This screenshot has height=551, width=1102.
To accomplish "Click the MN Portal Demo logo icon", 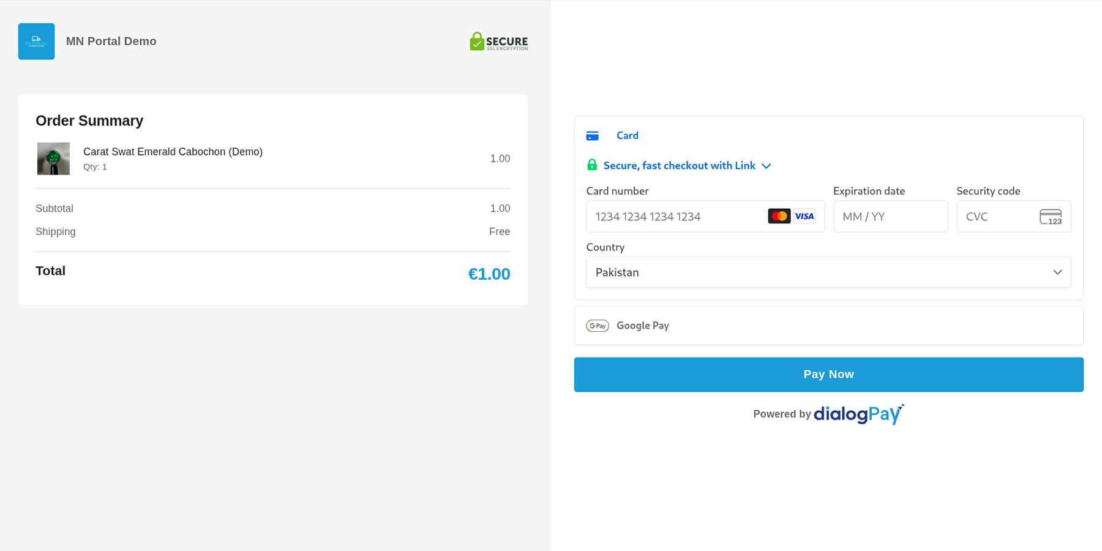I will pos(36,41).
